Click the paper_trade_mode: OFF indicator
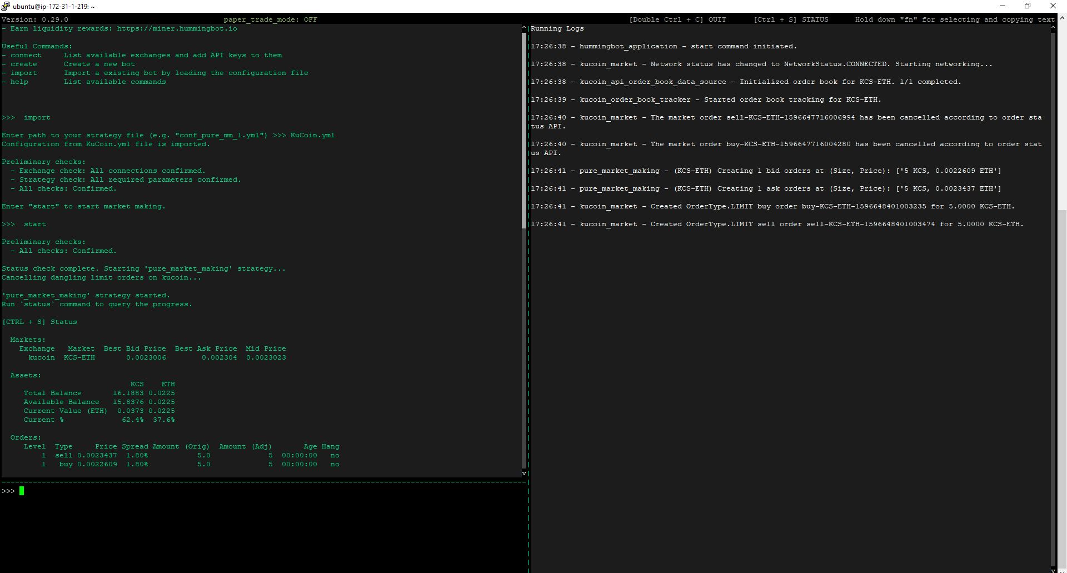 [x=271, y=19]
